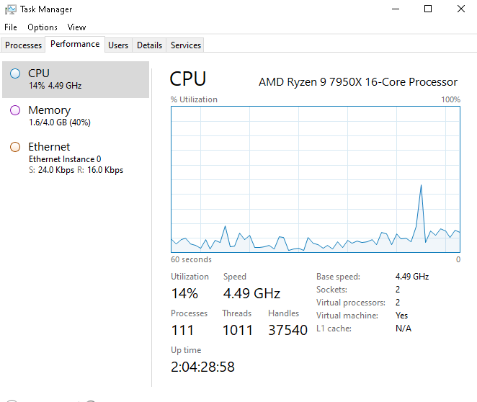Close the Task Manager window
Screen dimensions: 477x402
pos(461,9)
